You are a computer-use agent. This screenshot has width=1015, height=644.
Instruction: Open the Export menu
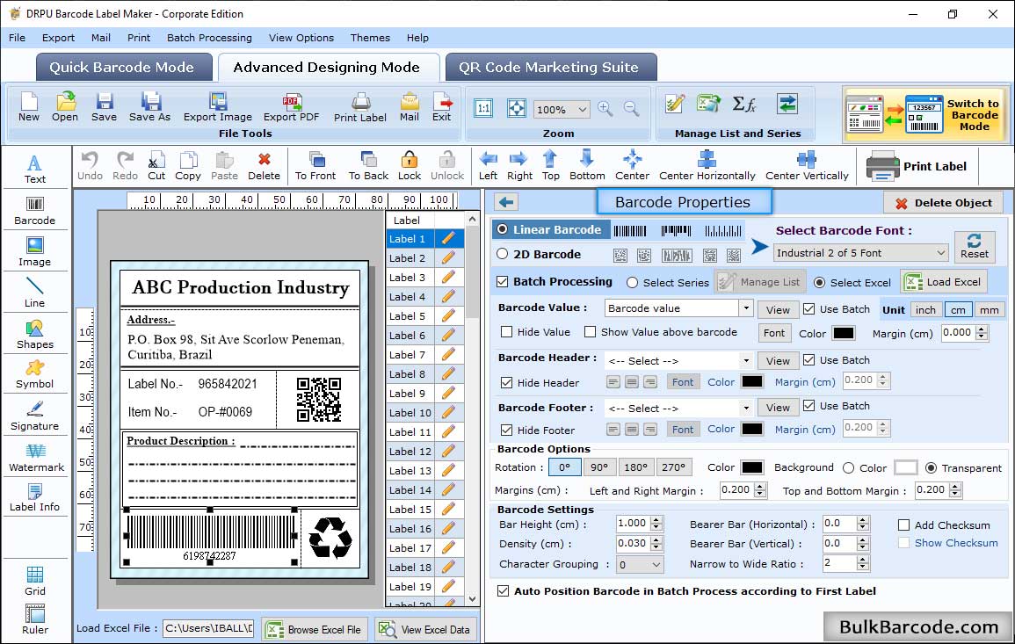[58, 38]
